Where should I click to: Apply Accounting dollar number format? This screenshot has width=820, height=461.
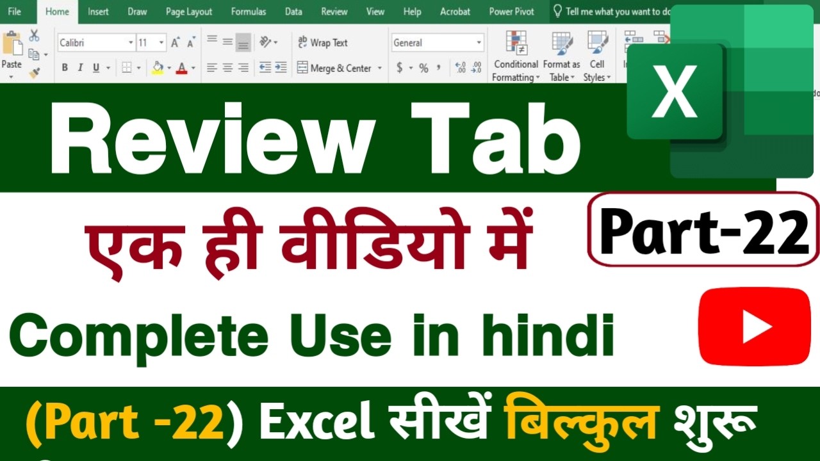(400, 67)
